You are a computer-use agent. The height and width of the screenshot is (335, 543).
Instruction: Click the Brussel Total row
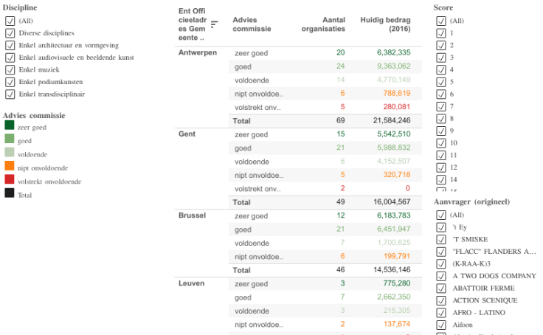[x=325, y=270]
